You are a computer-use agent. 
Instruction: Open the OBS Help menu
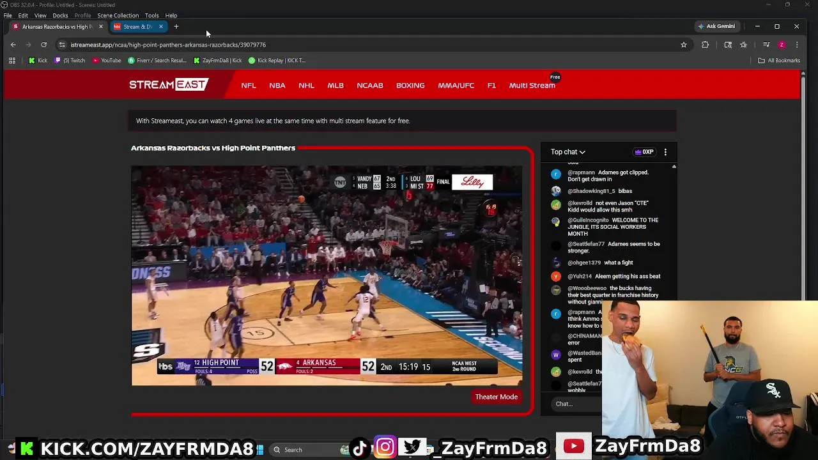(x=171, y=15)
